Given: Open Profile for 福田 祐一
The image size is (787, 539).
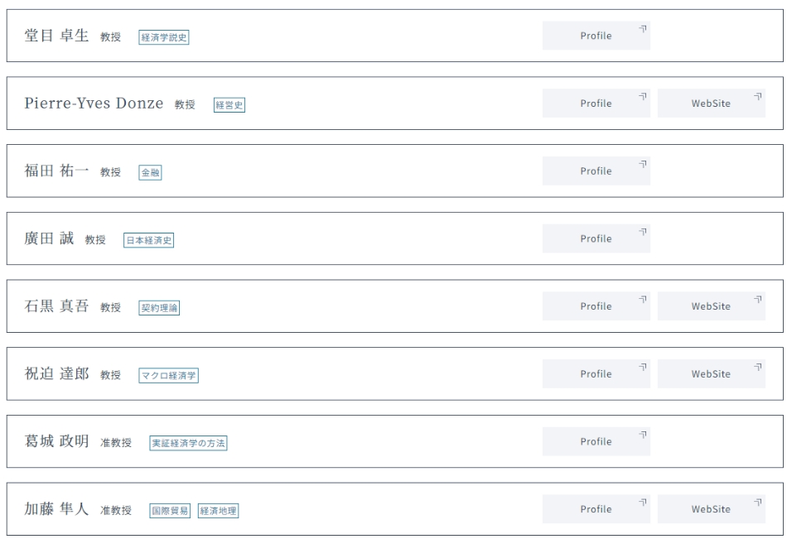Looking at the screenshot, I should click(596, 171).
